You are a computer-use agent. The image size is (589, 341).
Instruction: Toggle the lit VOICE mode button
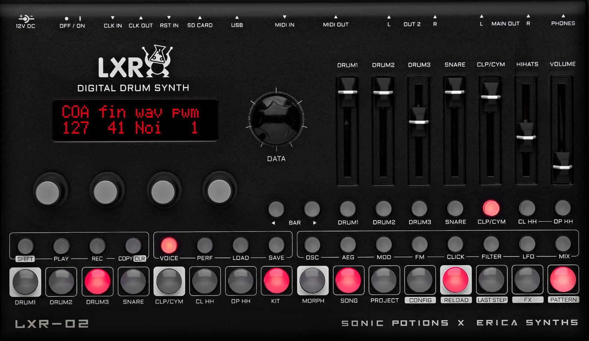(169, 245)
